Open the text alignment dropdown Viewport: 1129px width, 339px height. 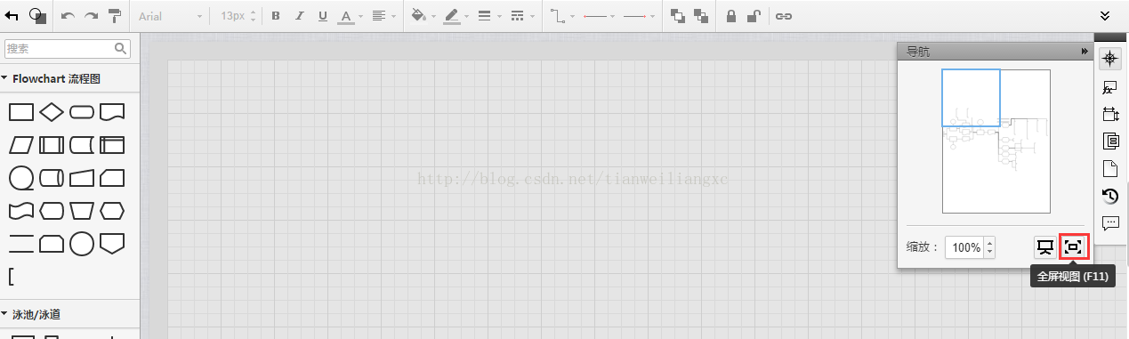pos(383,16)
